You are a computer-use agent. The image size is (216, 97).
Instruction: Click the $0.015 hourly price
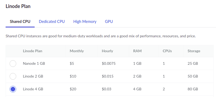[x=108, y=76]
